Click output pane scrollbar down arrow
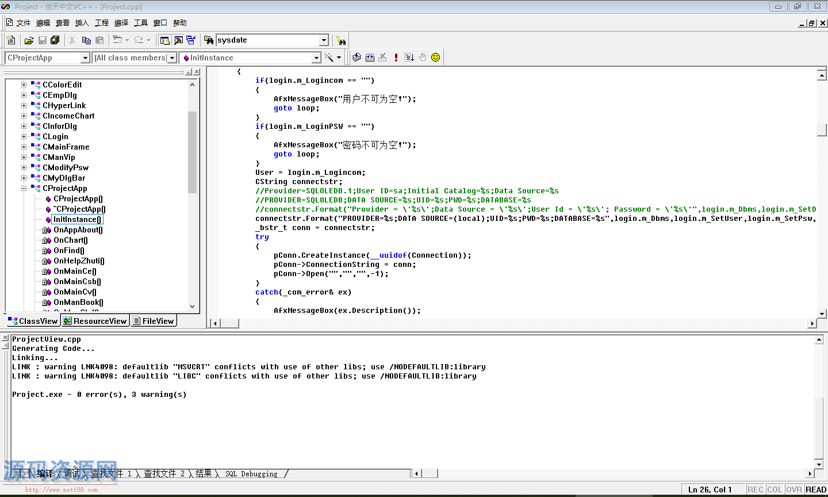The image size is (828, 497). (x=819, y=464)
